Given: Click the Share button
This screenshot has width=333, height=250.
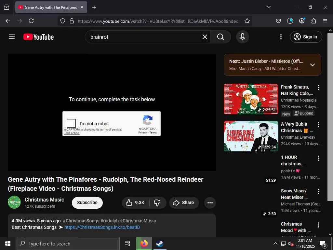Looking at the screenshot, I should [x=184, y=202].
